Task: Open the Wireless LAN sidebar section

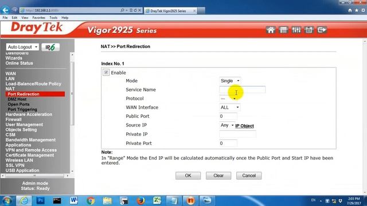Action: [19, 160]
